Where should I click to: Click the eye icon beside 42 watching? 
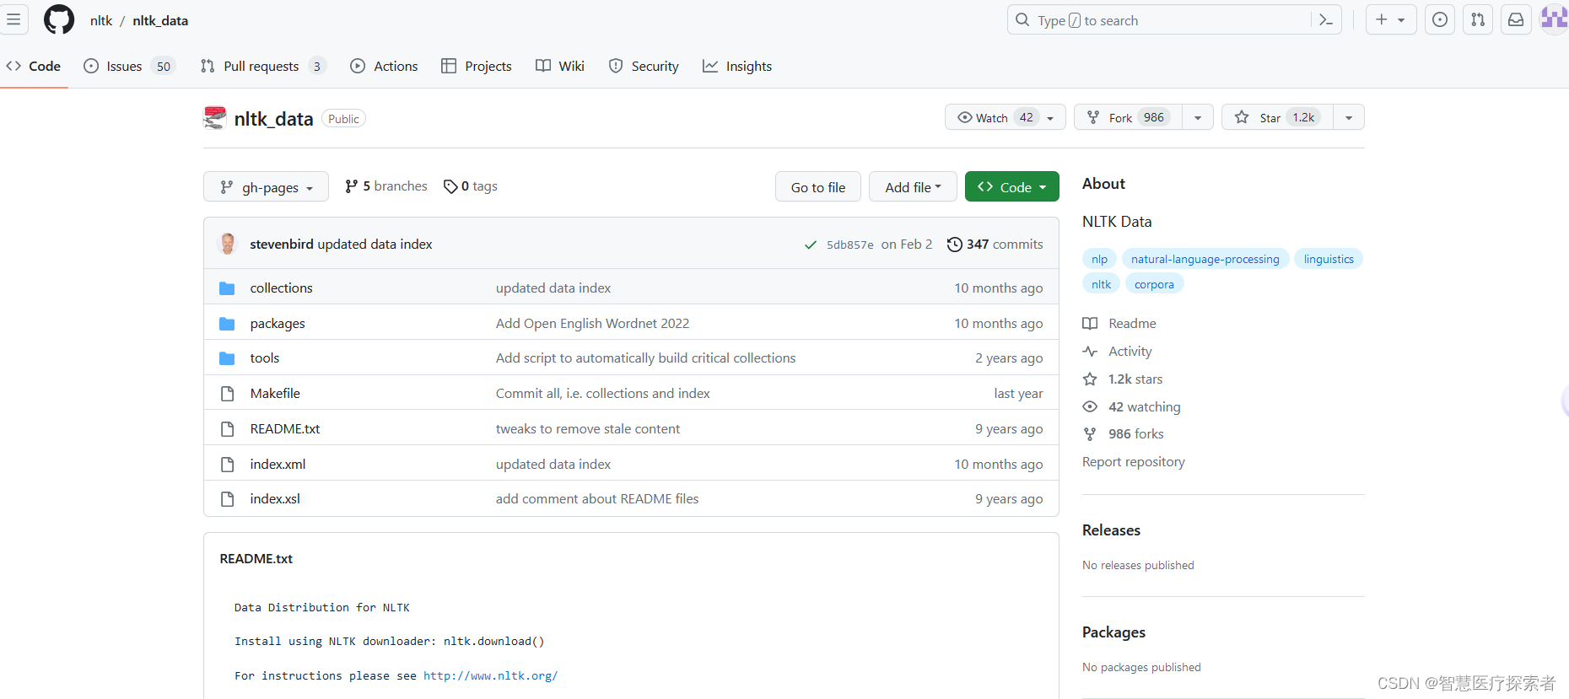[x=1090, y=407]
